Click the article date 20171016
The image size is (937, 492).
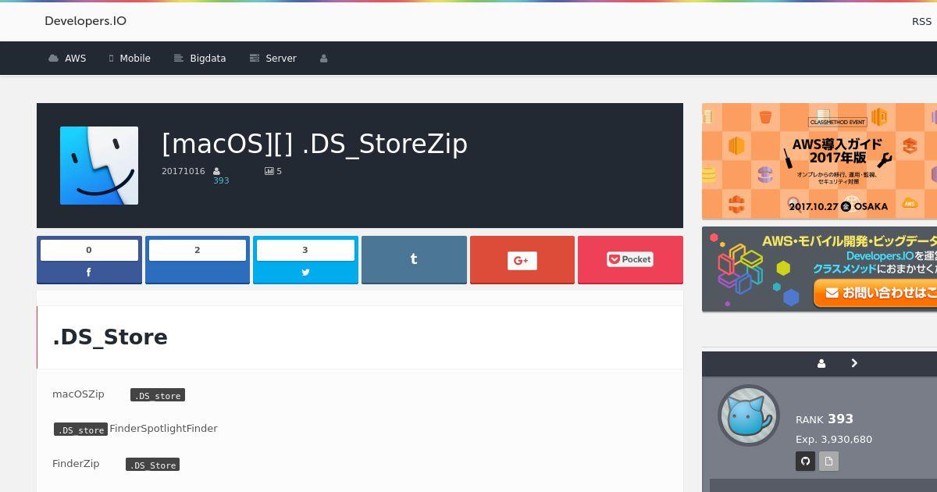(183, 171)
